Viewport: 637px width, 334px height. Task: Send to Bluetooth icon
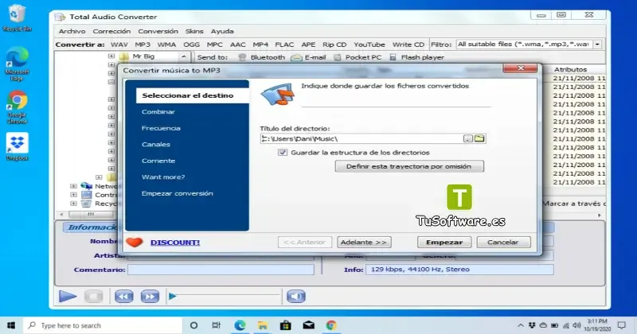[x=242, y=57]
